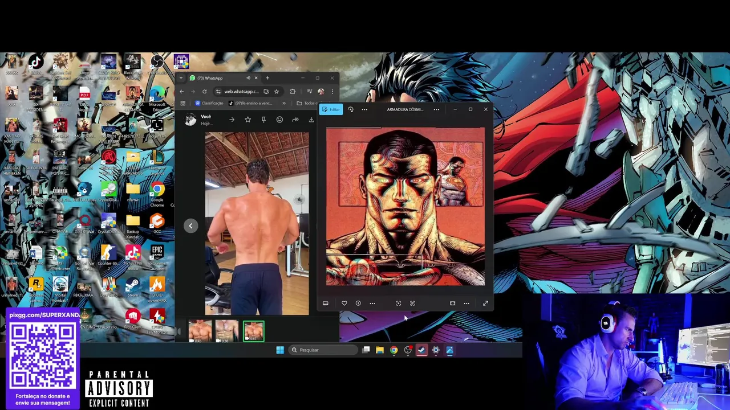
Task: Click the Você sender avatar in WhatsApp viewer
Action: click(x=190, y=119)
